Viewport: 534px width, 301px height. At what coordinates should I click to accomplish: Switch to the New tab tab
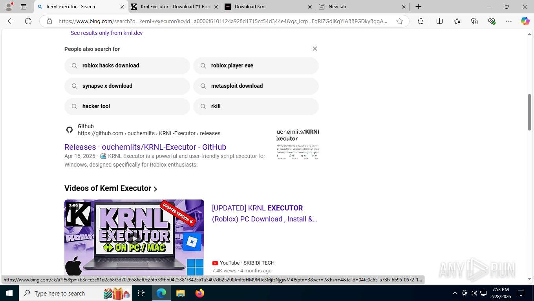[x=363, y=7]
